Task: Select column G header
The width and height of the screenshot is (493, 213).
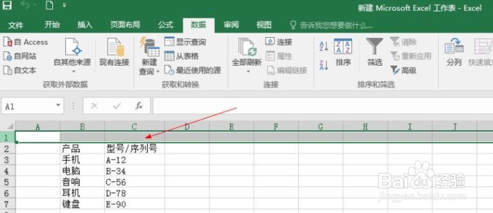Action: 321,126
